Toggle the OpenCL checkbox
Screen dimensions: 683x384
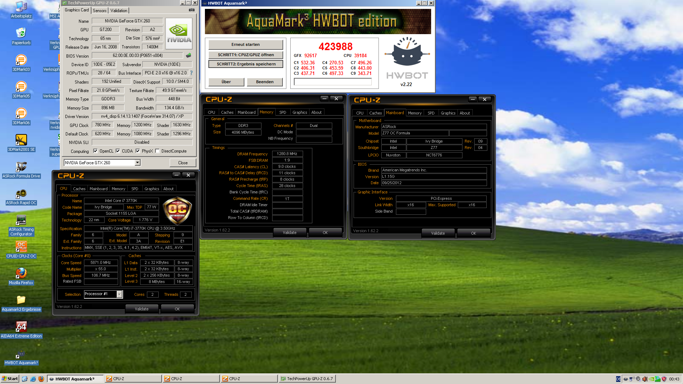pos(95,151)
